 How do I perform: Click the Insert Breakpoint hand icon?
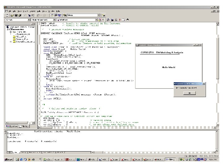tap(127, 20)
